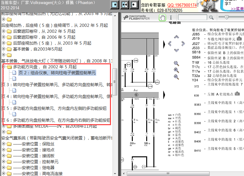Adjust the FlashPaper zoom slider handle
This screenshot has height=176, width=244.
click(x=227, y=17)
